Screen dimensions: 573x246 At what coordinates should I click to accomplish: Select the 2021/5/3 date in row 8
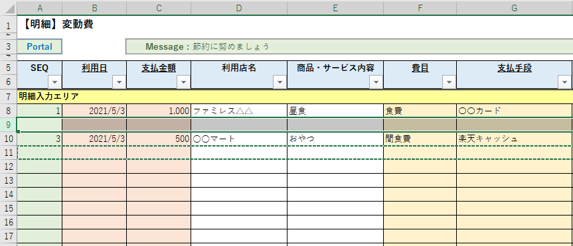(x=94, y=111)
